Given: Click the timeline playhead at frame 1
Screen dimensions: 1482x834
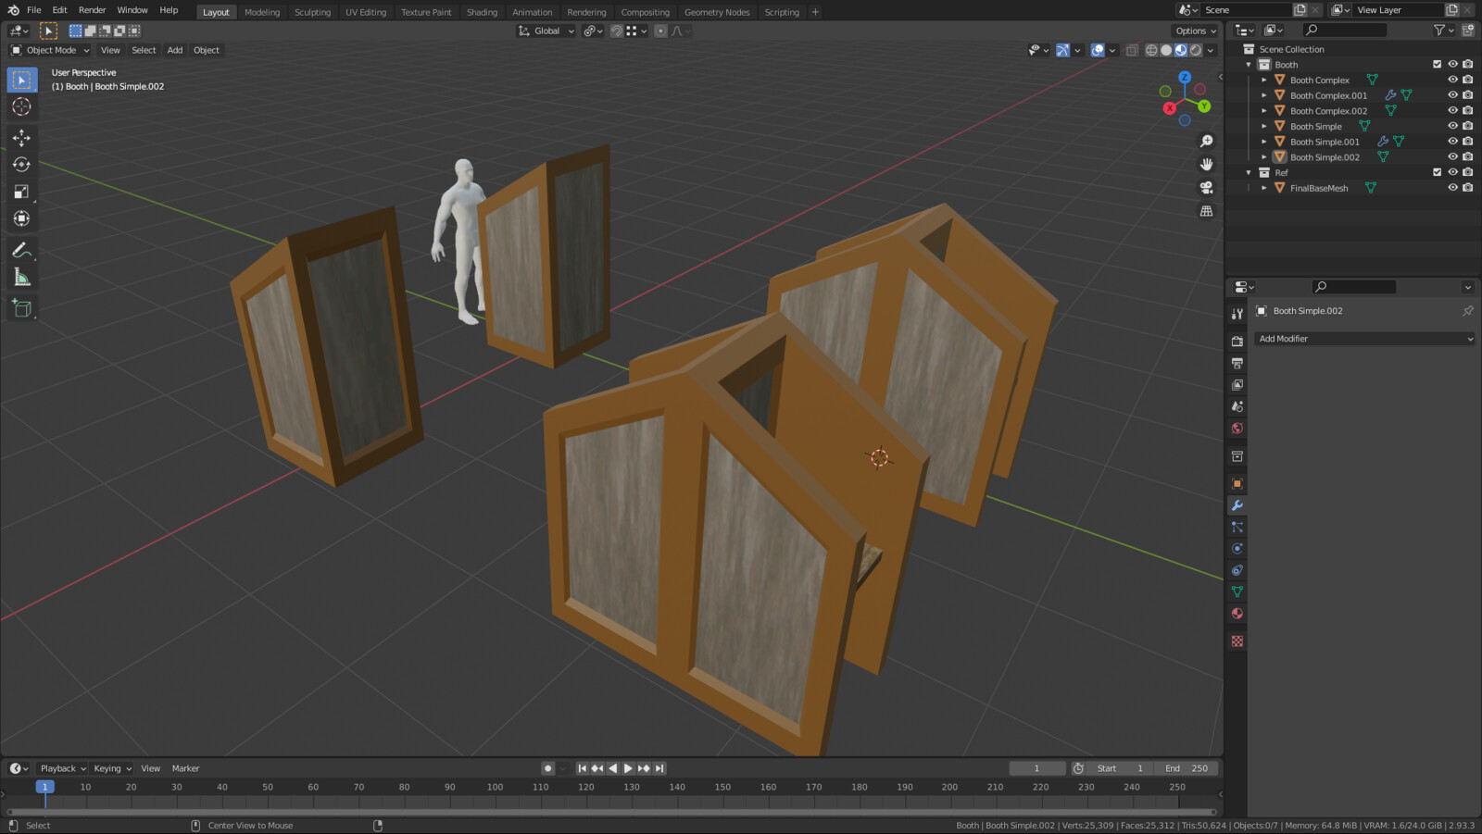Looking at the screenshot, I should pyautogui.click(x=44, y=787).
